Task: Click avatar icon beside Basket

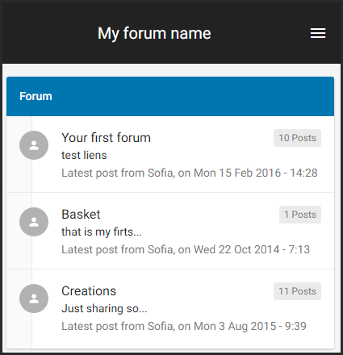Action: [x=34, y=222]
